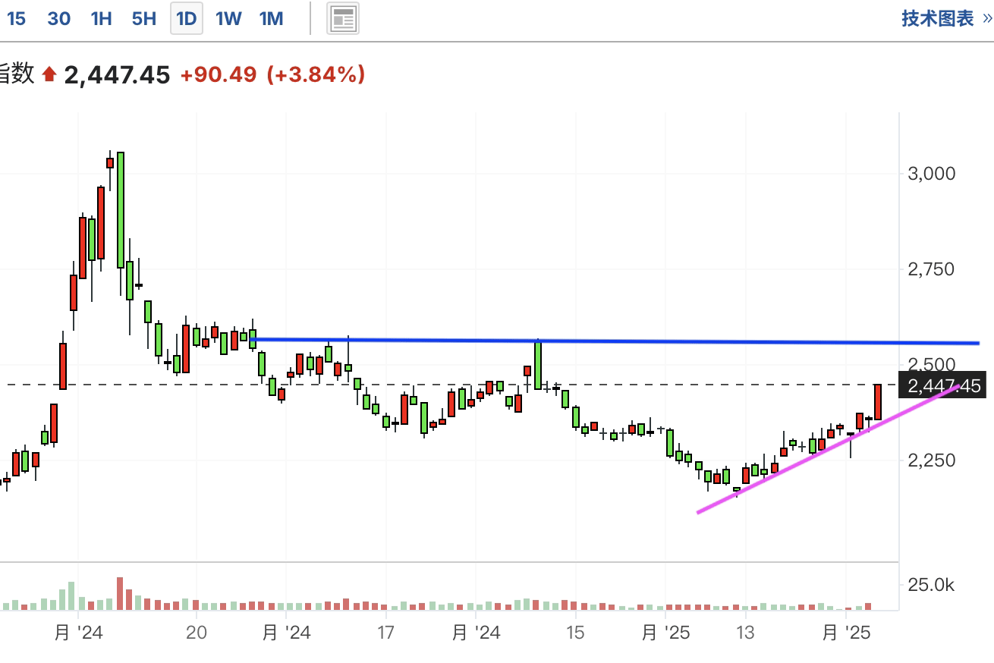The height and width of the screenshot is (663, 994).
Task: Click the red up-arrow price indicator
Action: 49,74
